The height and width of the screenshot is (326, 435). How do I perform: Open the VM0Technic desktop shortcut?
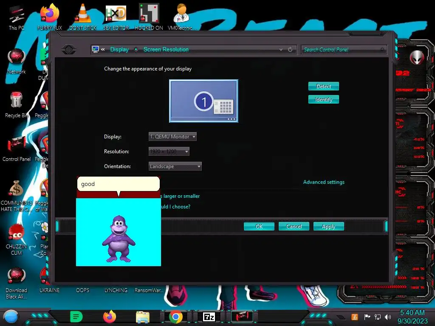tap(181, 17)
